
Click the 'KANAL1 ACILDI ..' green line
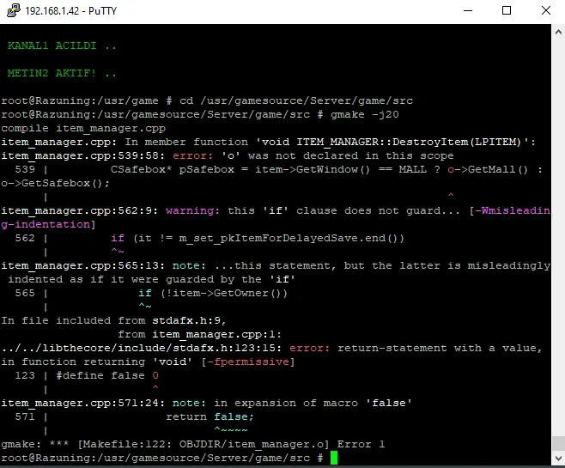pyautogui.click(x=62, y=45)
